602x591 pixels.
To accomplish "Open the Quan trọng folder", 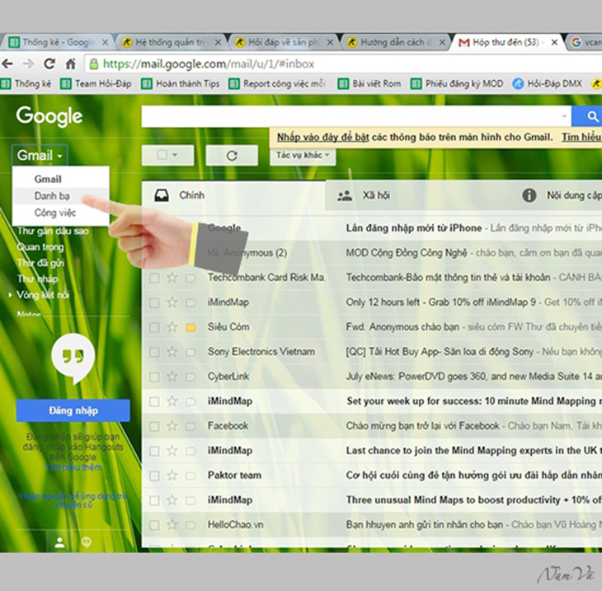I will [40, 246].
